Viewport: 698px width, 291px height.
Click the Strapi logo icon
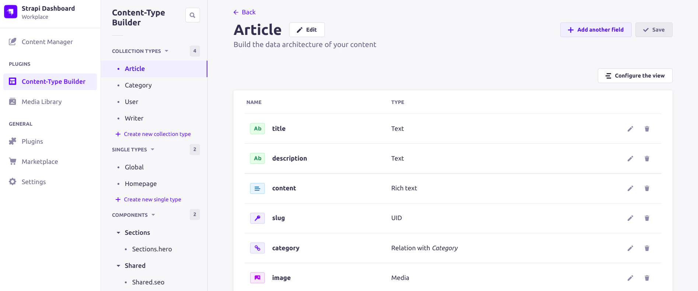11,12
